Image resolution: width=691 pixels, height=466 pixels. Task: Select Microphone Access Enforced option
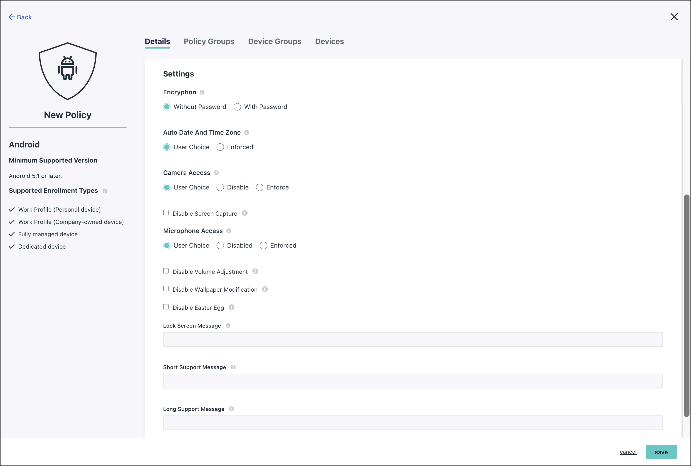263,246
